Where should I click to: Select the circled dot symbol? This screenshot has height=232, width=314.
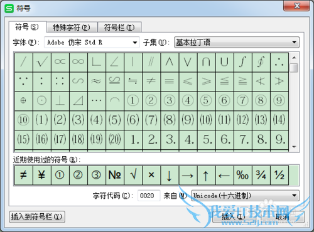(42, 101)
